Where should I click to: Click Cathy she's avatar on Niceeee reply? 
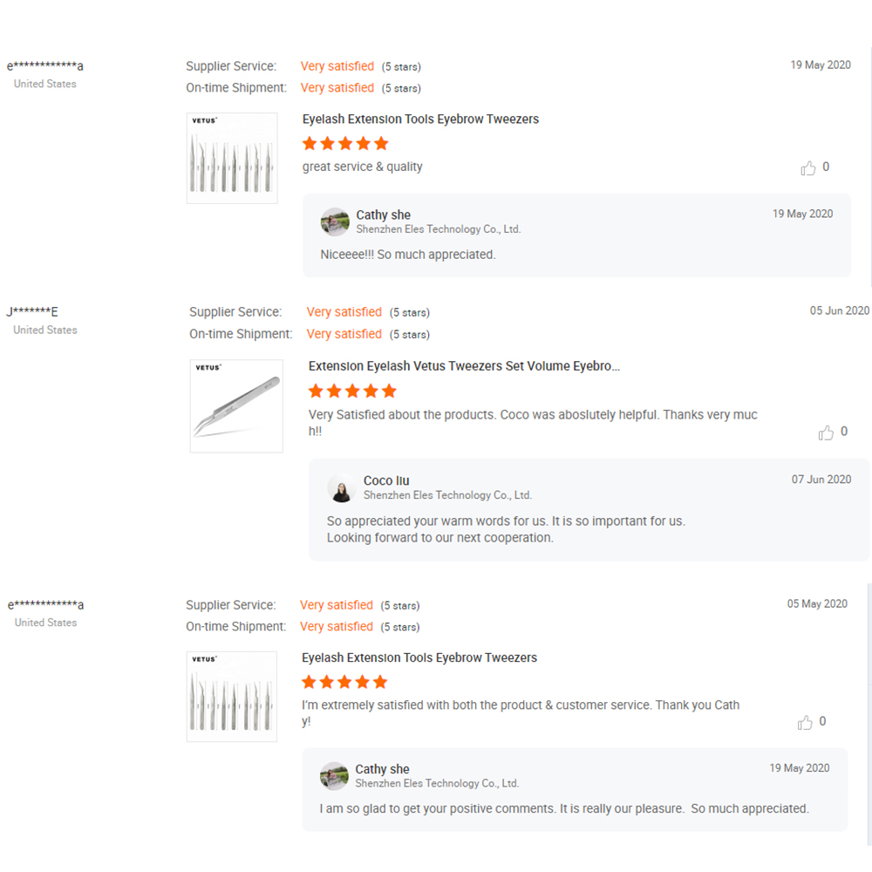point(335,222)
